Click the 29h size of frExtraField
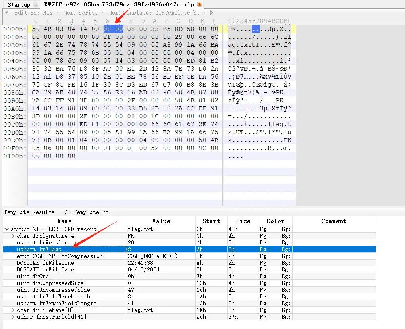Image resolution: width=405 pixels, height=329 pixels. pyautogui.click(x=233, y=317)
